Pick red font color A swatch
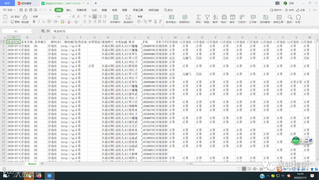Screen dimensions: 319x180 (x=69, y=22)
